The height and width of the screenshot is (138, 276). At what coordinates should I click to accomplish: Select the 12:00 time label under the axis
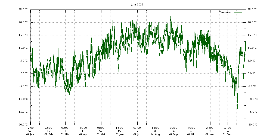pos(30,128)
